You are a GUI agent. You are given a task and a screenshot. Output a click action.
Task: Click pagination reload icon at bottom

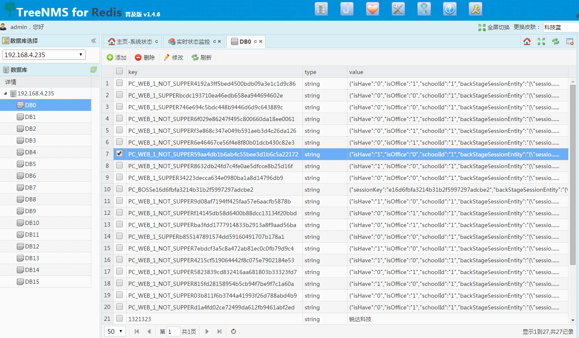point(234,332)
